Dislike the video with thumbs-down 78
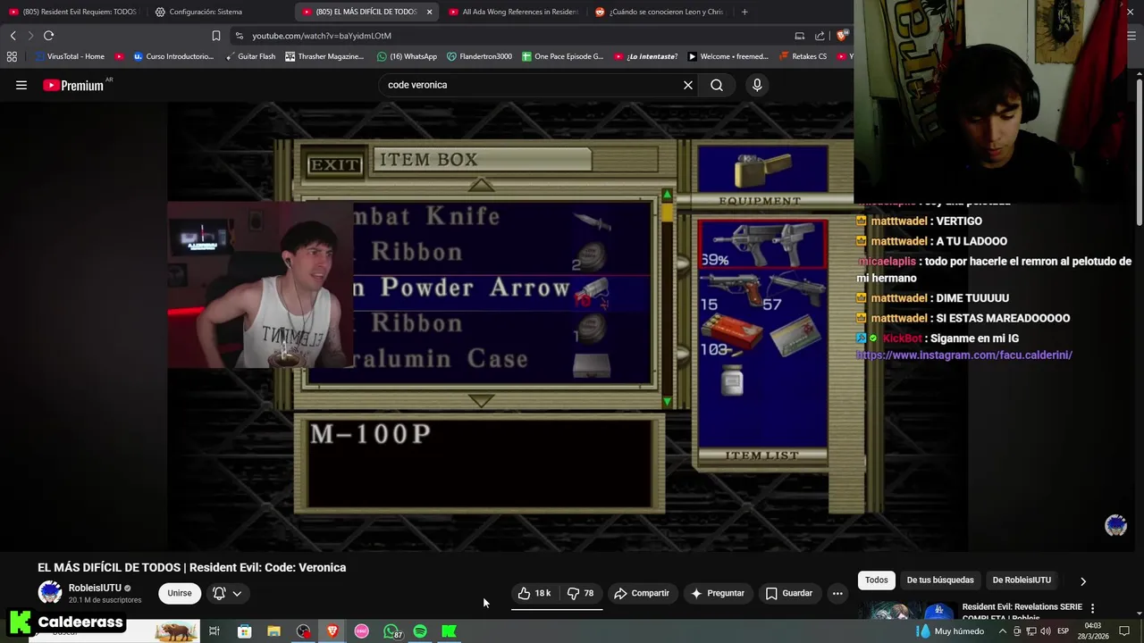 581,593
